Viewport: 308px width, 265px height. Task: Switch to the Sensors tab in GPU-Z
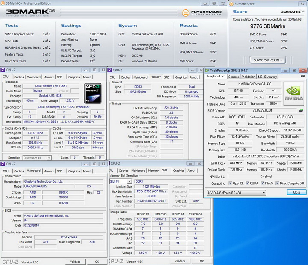234,77
